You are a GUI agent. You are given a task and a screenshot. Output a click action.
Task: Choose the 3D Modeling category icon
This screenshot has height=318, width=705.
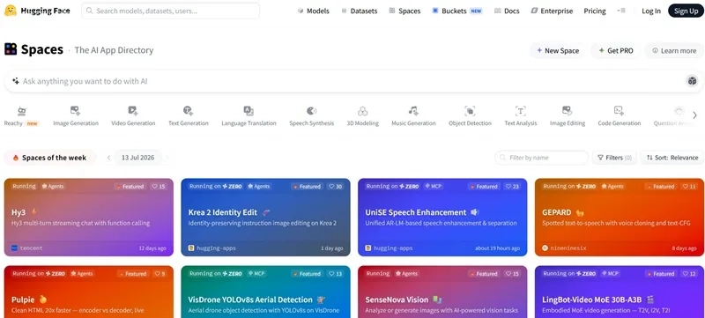click(363, 110)
